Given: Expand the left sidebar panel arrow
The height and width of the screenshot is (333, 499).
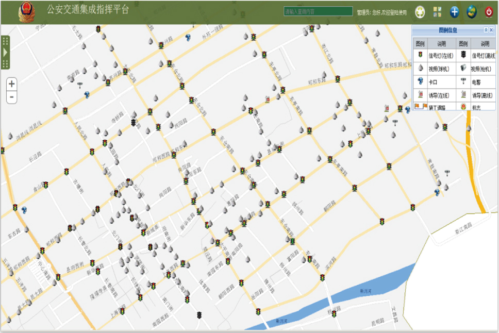Looking at the screenshot, I should pyautogui.click(x=5, y=53).
